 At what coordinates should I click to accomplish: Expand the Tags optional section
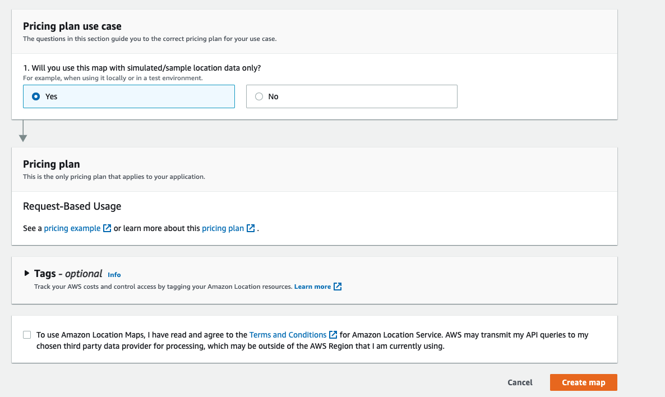point(27,273)
